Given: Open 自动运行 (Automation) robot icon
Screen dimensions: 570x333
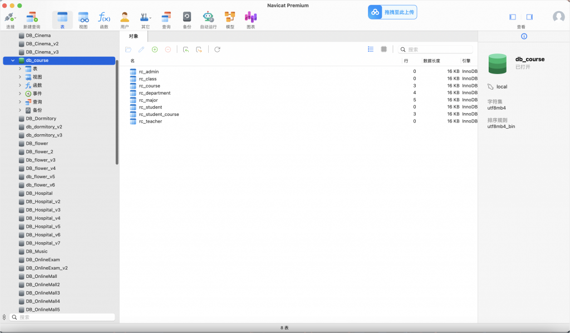Looking at the screenshot, I should [x=208, y=17].
